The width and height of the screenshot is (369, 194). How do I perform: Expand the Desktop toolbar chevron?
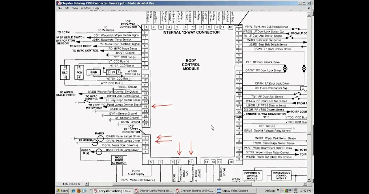[278, 191]
